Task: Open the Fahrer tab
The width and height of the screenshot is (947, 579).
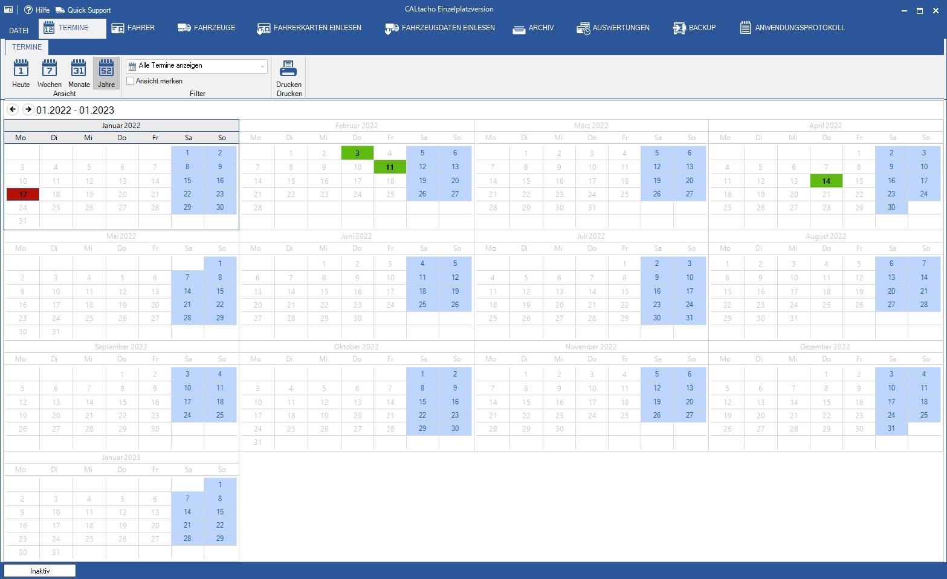Action: coord(133,28)
